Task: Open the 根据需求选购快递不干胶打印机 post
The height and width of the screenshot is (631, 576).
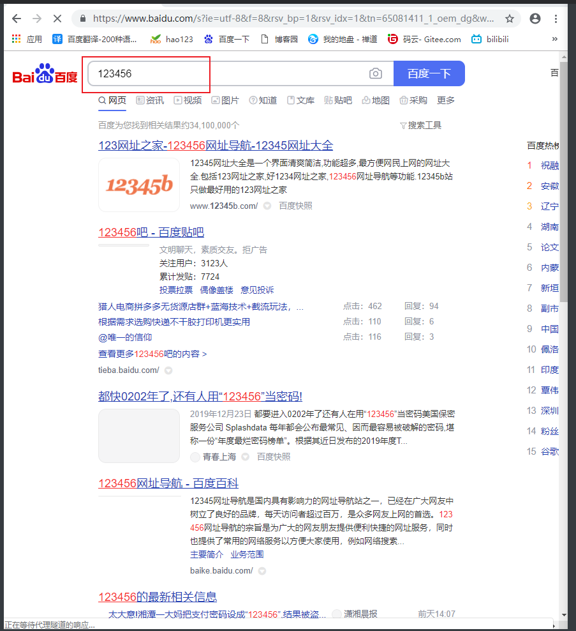Action: (x=174, y=322)
